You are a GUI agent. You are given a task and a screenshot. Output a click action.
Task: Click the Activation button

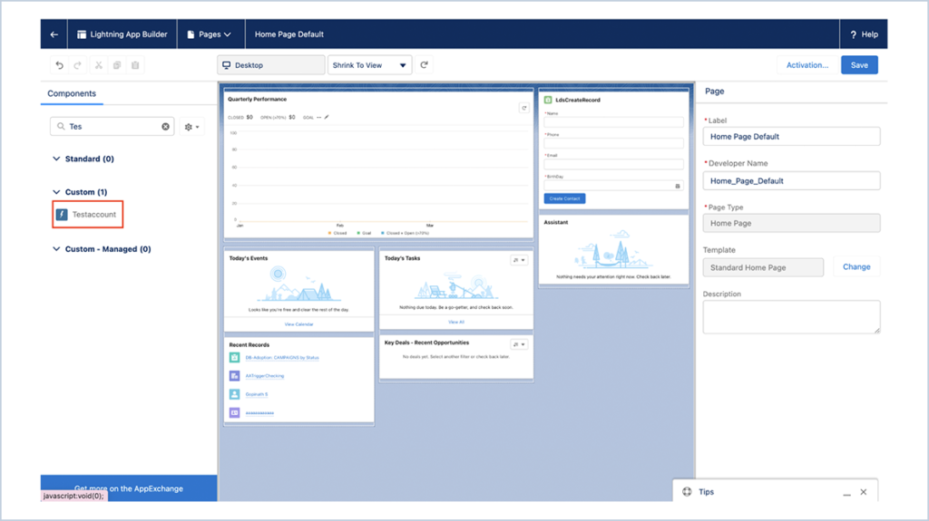(807, 65)
